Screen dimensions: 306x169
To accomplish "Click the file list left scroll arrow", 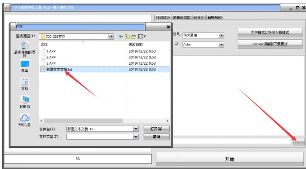I will tap(41, 121).
